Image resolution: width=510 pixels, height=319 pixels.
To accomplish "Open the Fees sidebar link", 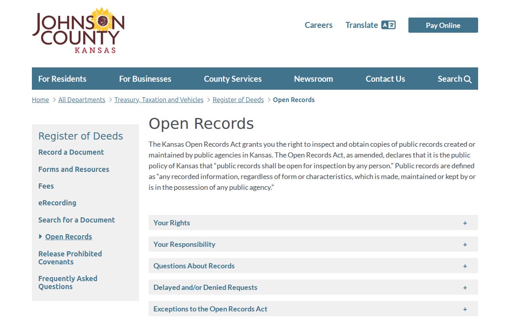I will coord(46,186).
